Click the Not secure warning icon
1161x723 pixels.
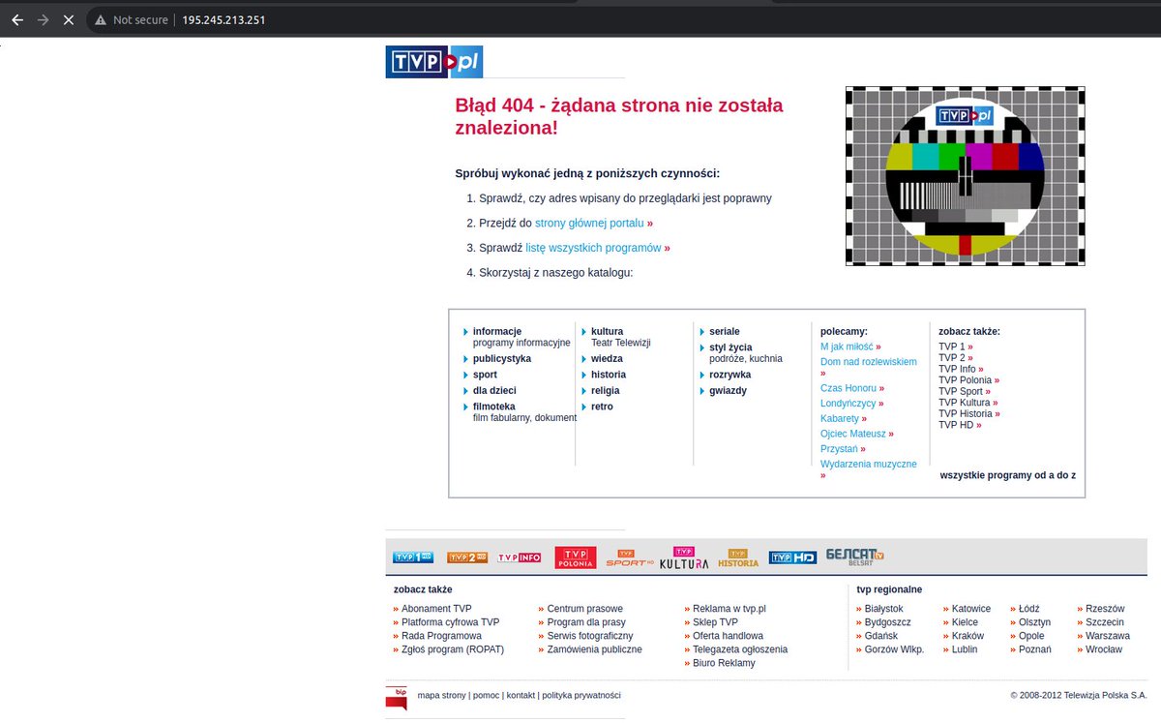[101, 19]
